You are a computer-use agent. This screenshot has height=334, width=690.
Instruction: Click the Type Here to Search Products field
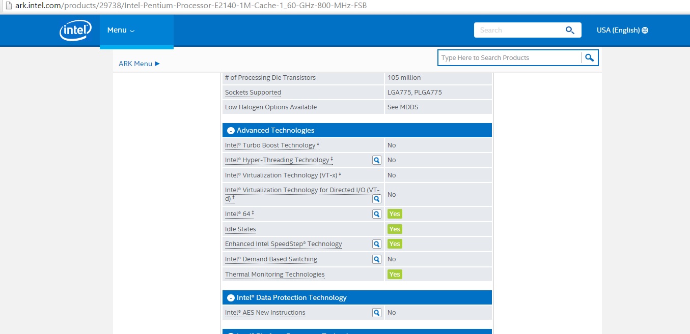click(509, 58)
